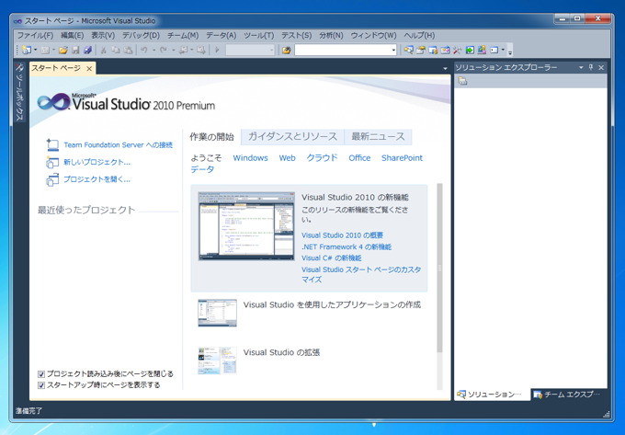The width and height of the screenshot is (625, 435).
Task: Click the Visual C# の新機能 link
Action: [x=332, y=258]
